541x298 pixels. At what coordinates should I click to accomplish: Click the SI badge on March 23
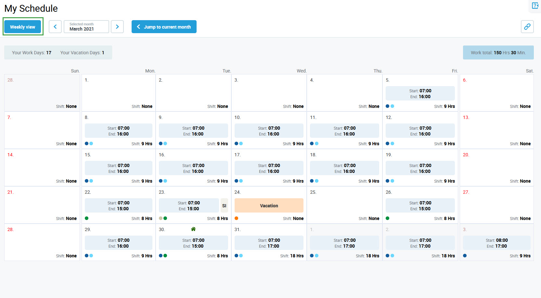click(x=224, y=206)
